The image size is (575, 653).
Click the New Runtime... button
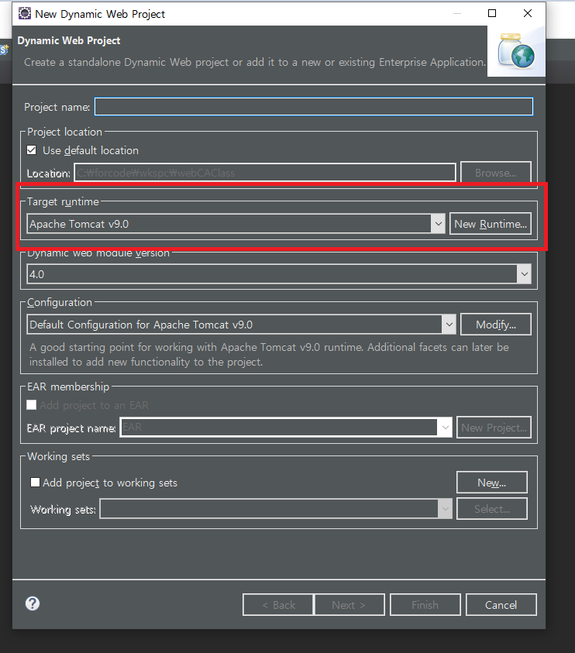pyautogui.click(x=491, y=224)
